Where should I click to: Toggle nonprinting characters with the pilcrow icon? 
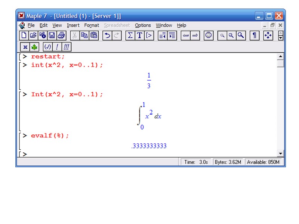255,35
